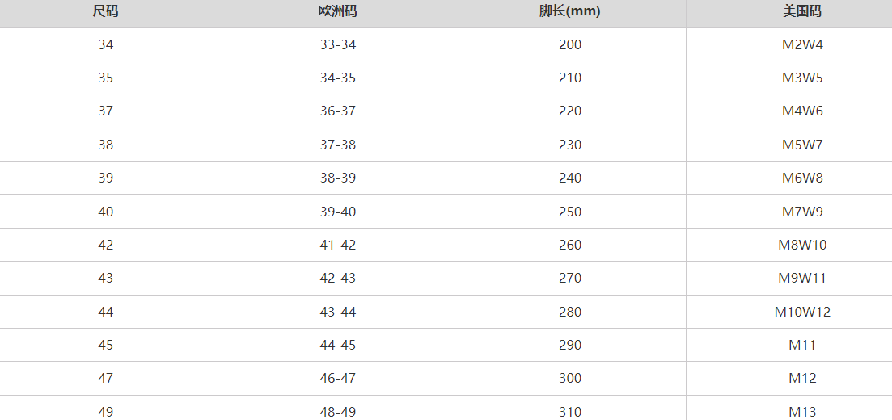Viewport: 892px width, 420px height.
Task: Select the 41-42 European size cell
Action: click(x=337, y=245)
